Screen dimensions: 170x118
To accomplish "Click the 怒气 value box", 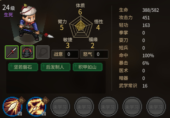I will [x=94, y=54].
